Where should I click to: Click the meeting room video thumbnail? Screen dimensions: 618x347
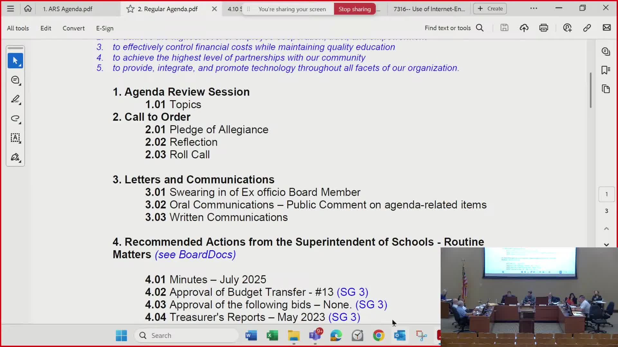click(529, 297)
